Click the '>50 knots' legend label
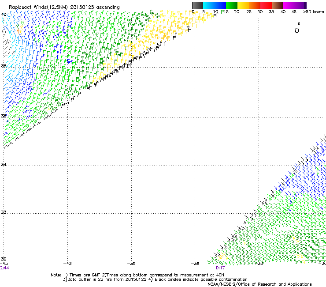326x287 pixels. point(313,12)
